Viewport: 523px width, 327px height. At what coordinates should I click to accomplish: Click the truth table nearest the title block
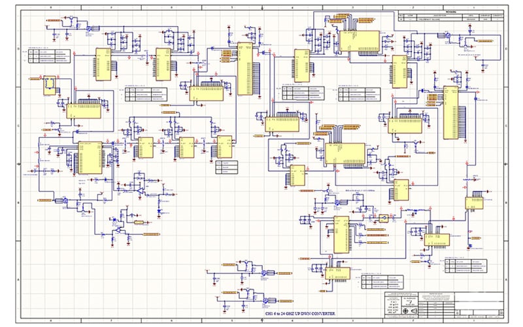click(x=382, y=282)
